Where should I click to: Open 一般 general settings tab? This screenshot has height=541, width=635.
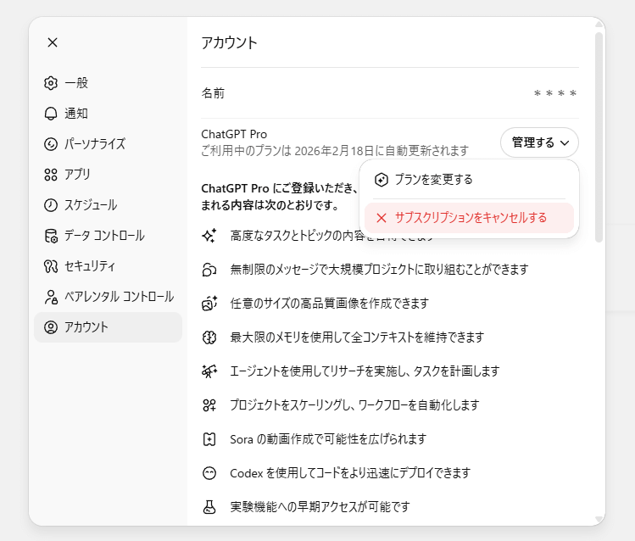[x=76, y=83]
